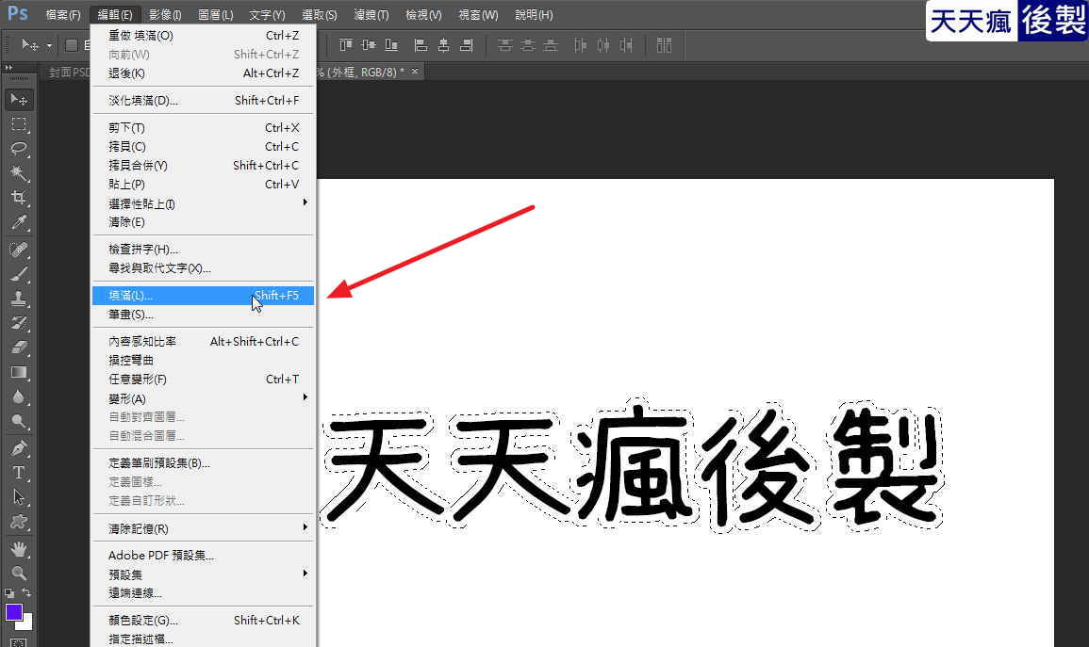1089x647 pixels.
Task: Choose 筆畫(S)... menu entry
Action: point(203,315)
